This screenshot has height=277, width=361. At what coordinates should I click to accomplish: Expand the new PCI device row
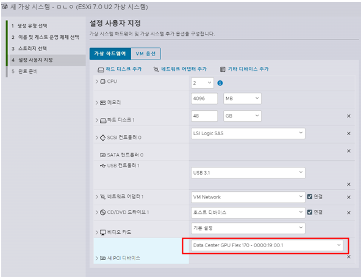pos(97,258)
